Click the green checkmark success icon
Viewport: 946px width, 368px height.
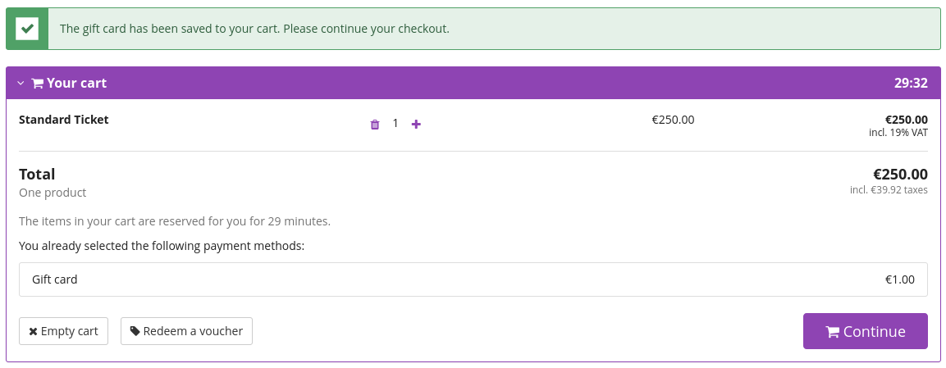[x=27, y=29]
